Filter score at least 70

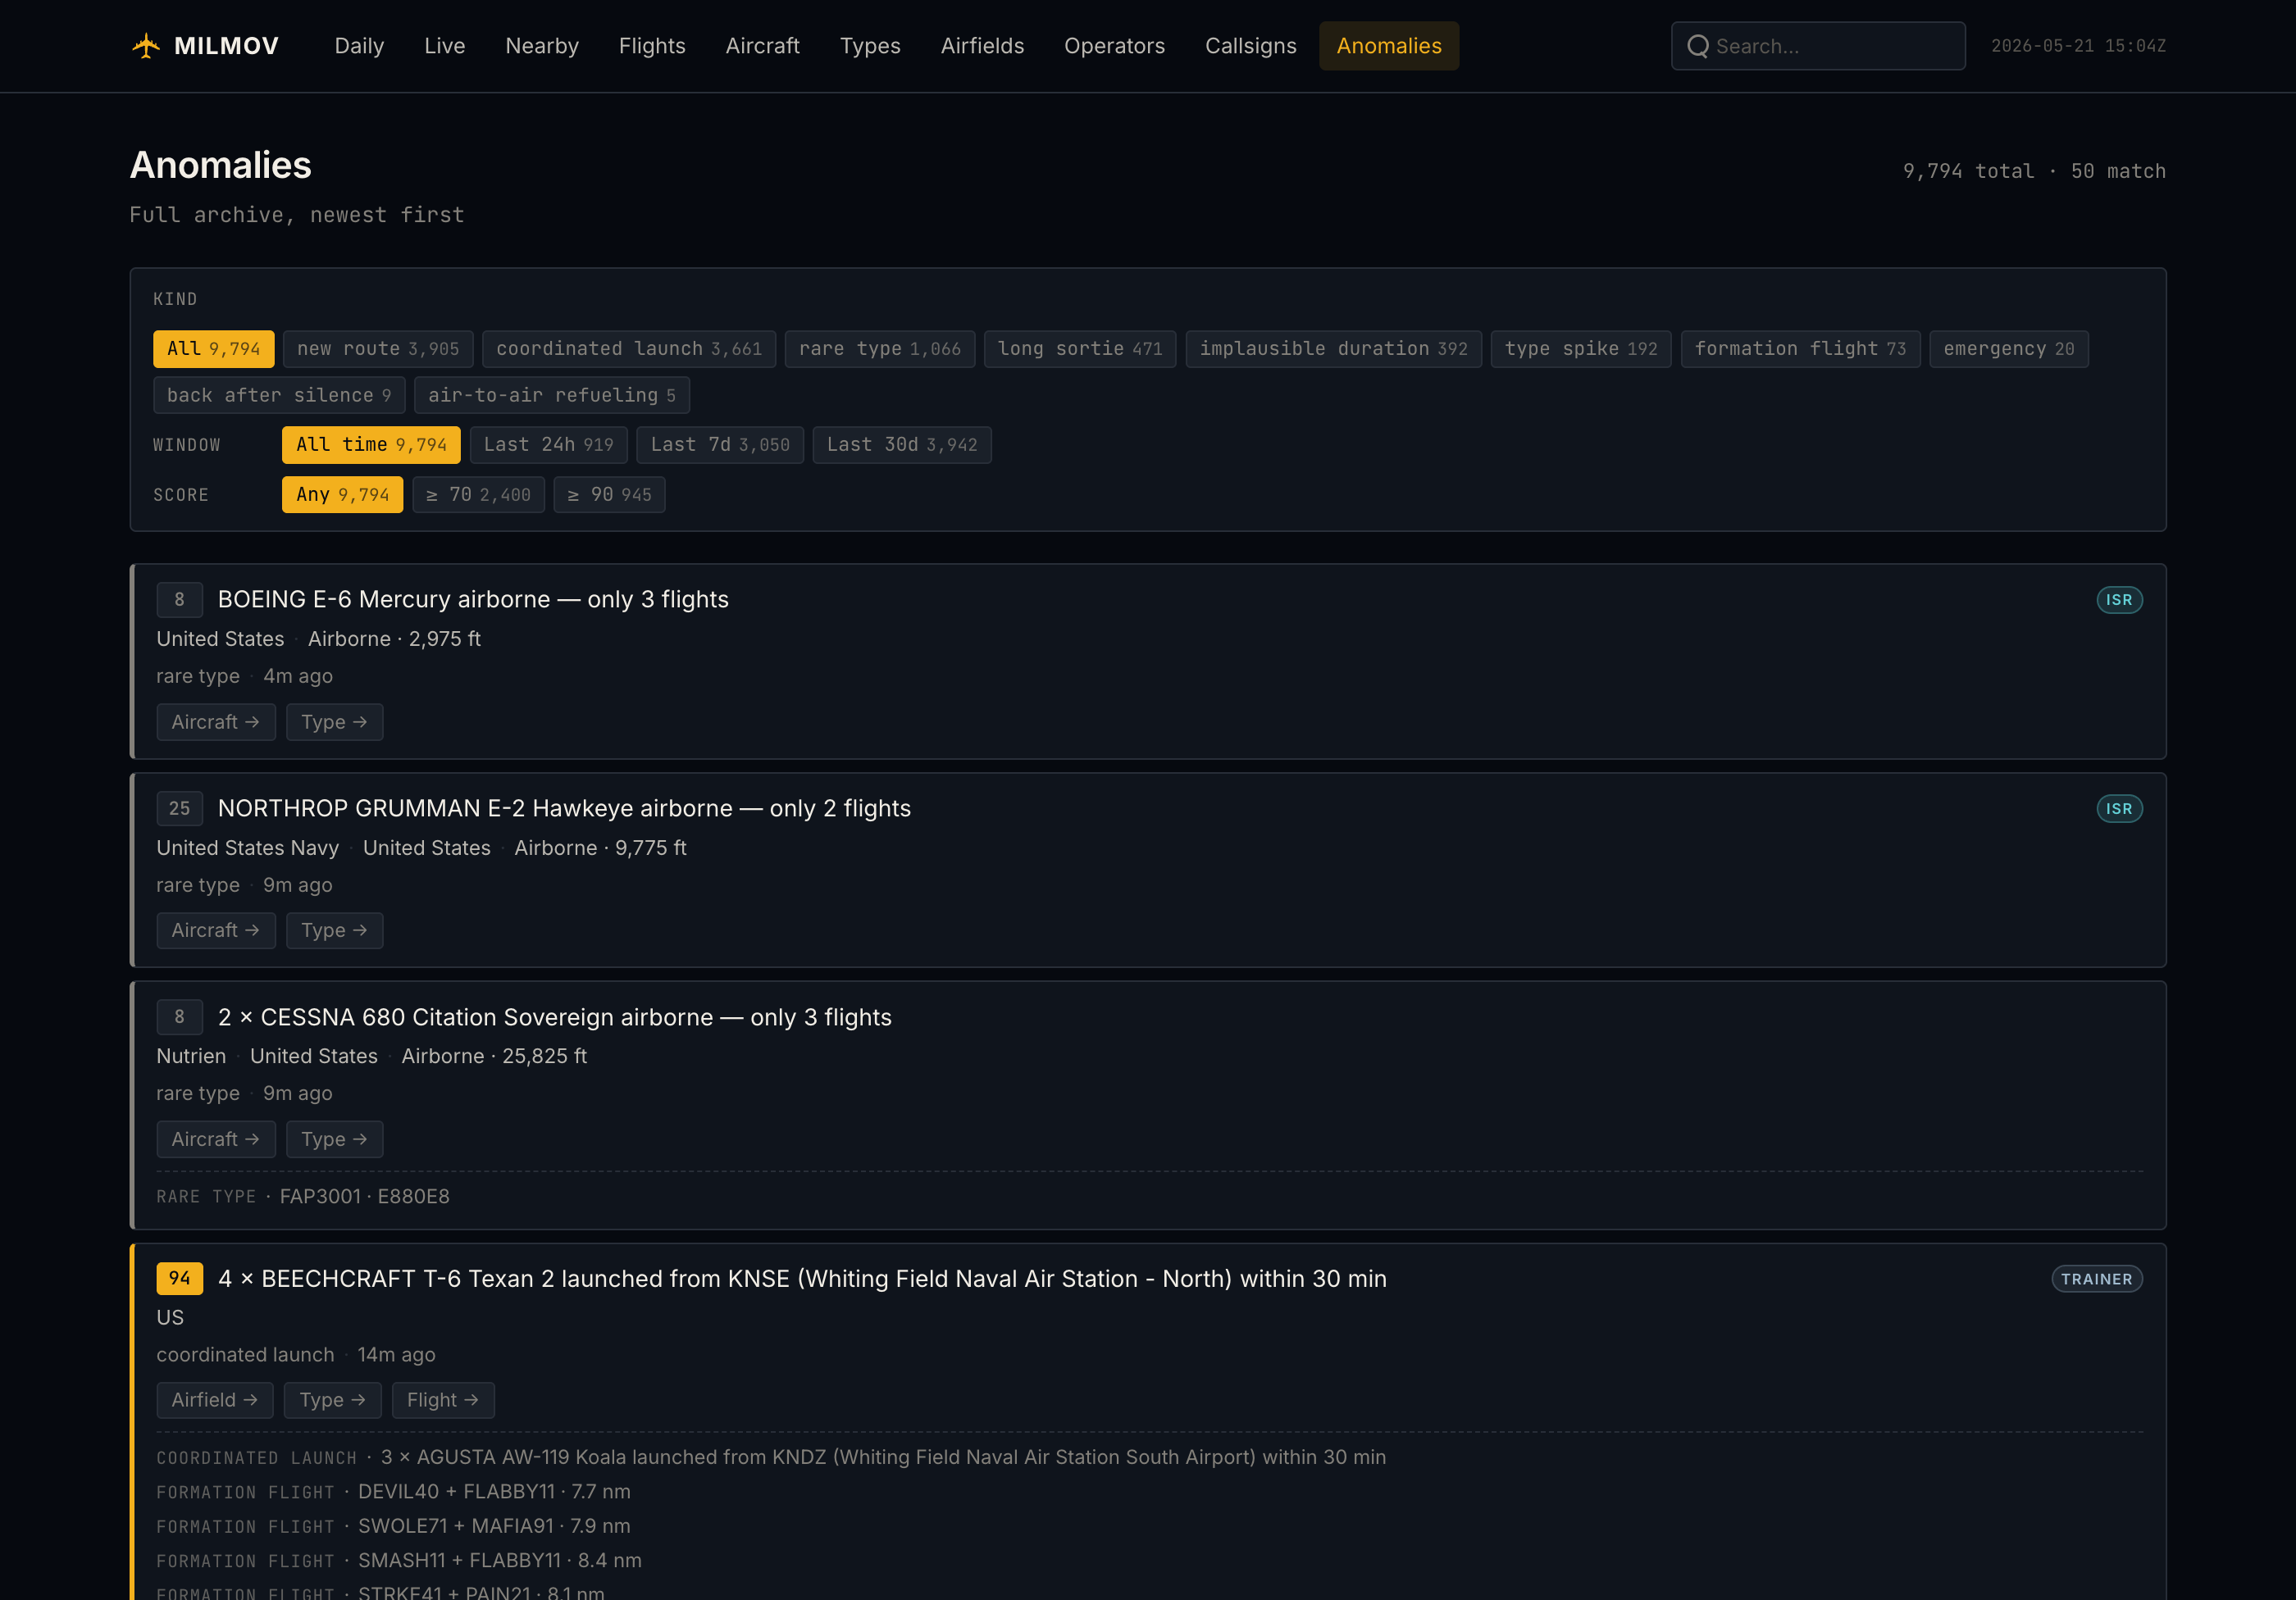pyautogui.click(x=479, y=495)
